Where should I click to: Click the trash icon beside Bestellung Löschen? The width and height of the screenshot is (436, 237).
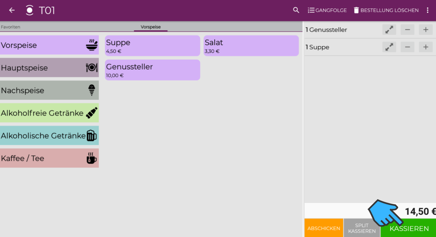coord(356,10)
